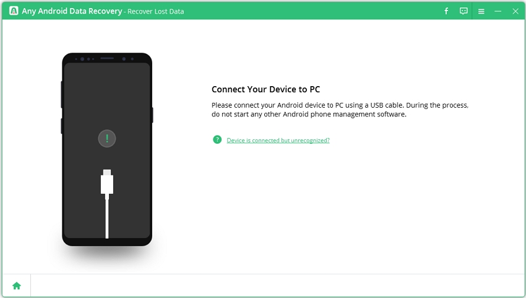Click the exclamation warning icon on phone
Viewport: 526px width, 298px height.
coord(107,138)
